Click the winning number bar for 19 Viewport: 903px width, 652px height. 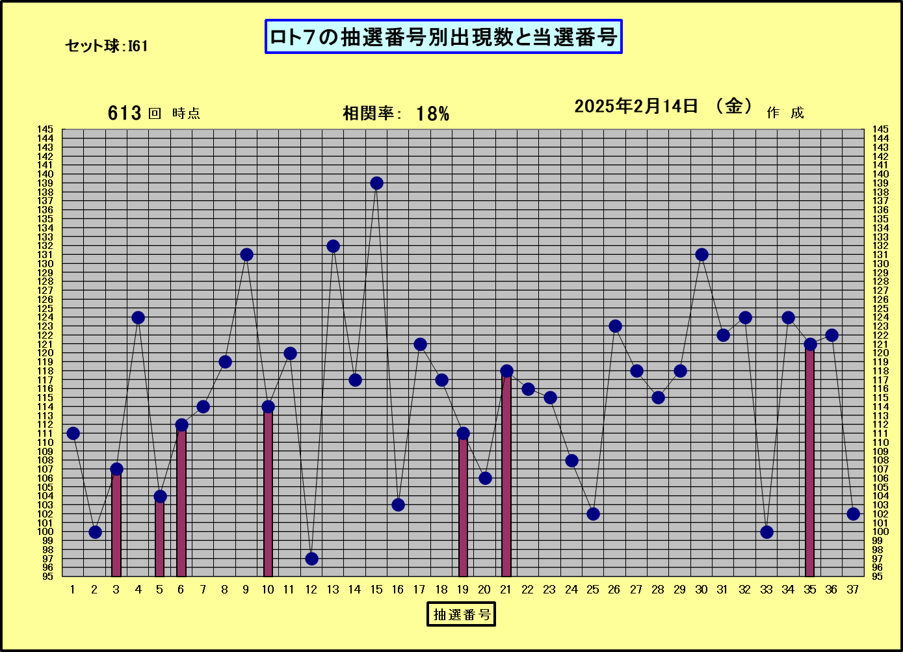(x=463, y=505)
